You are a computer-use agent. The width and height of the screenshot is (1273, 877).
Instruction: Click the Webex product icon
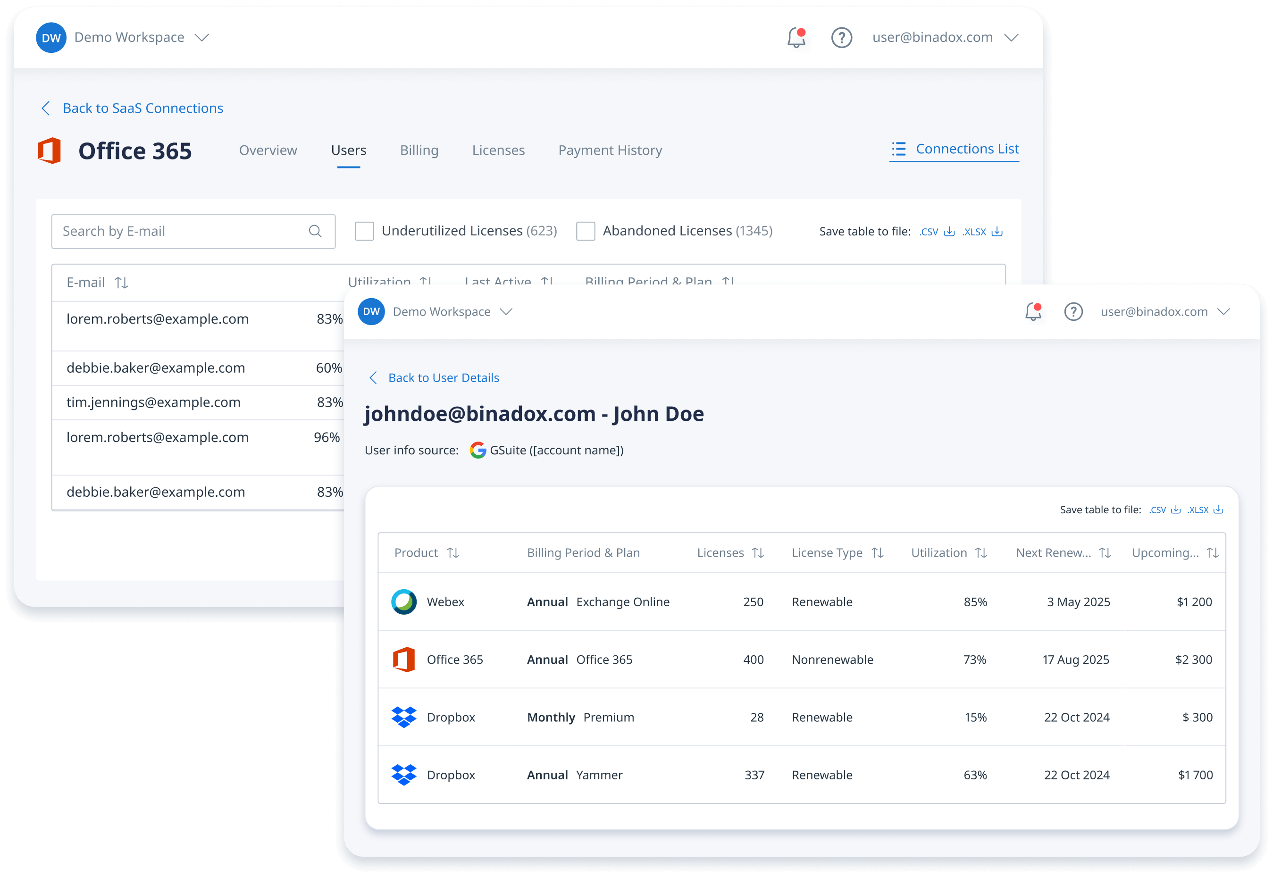[x=404, y=601]
